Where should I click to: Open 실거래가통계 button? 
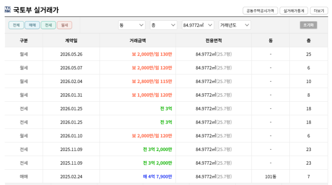pos(294,11)
